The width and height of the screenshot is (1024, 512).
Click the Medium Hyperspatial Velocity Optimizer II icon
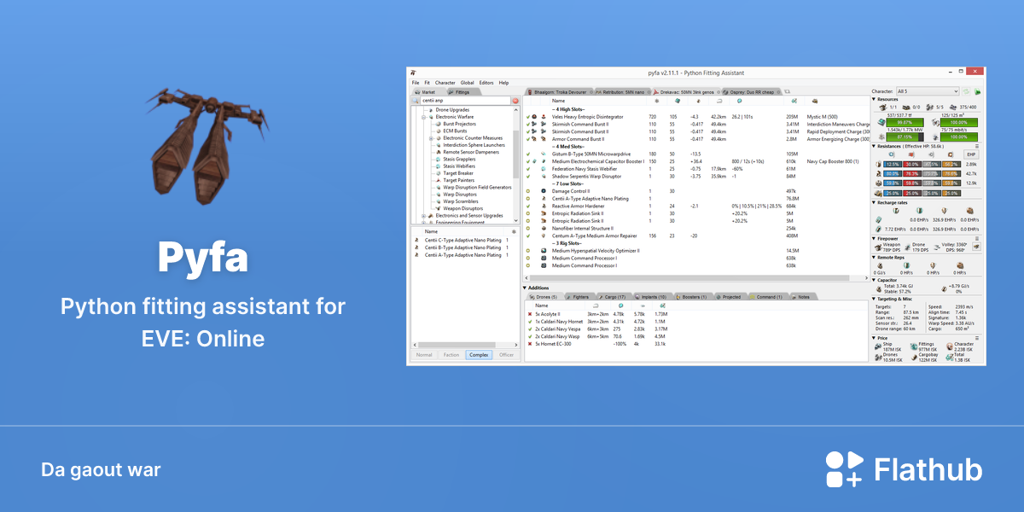(x=543, y=251)
